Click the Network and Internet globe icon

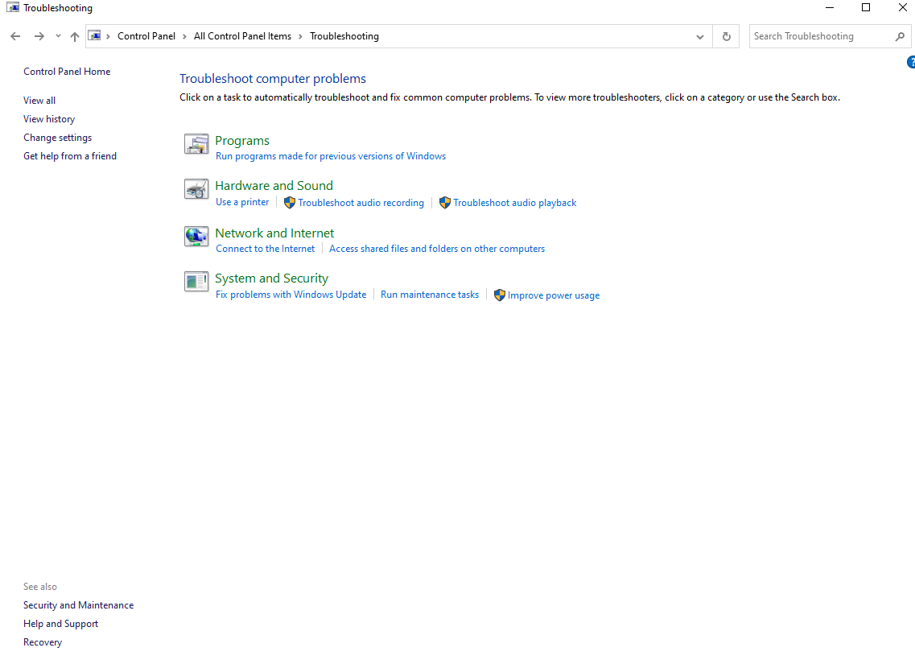(196, 237)
